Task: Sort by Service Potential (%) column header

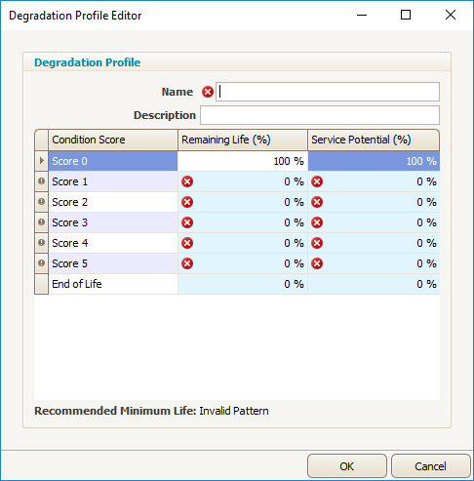Action: tap(374, 140)
